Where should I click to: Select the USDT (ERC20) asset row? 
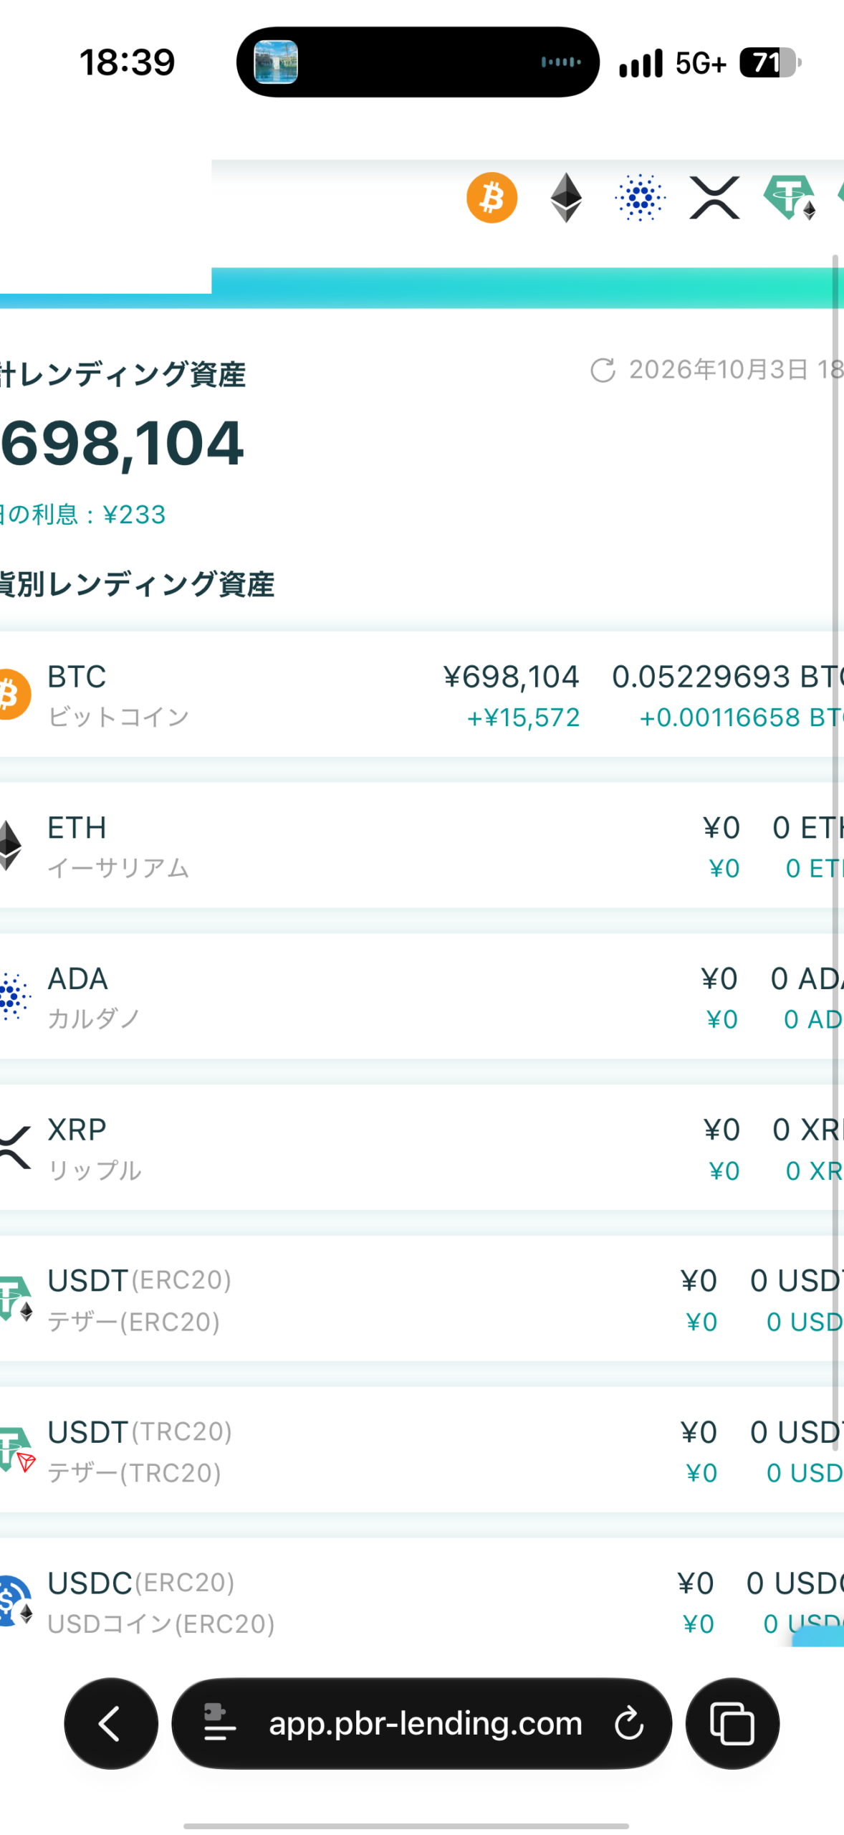coord(422,1299)
